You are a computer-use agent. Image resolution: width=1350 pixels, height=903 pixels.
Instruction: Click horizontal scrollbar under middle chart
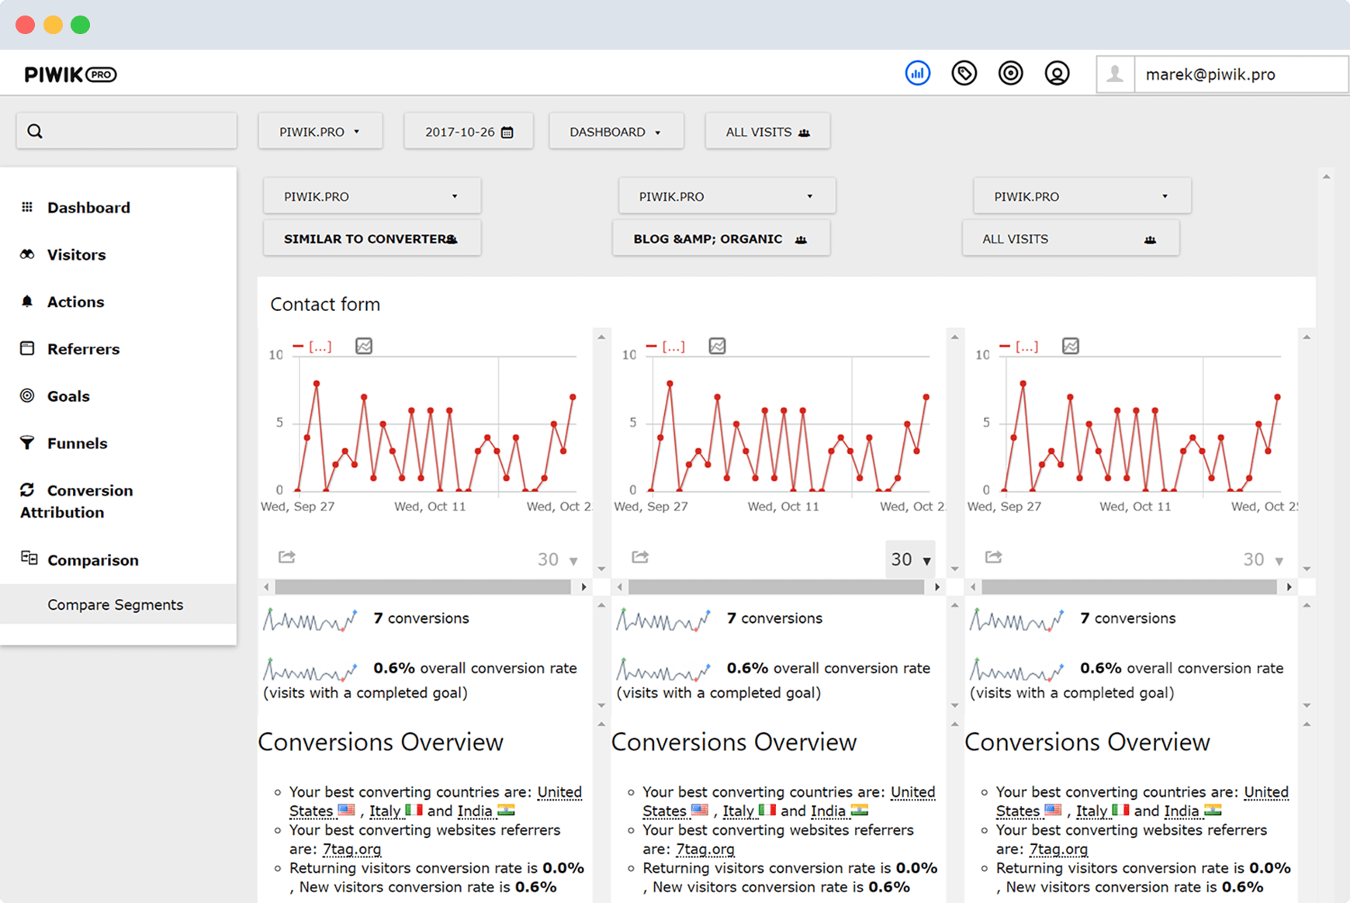click(777, 587)
